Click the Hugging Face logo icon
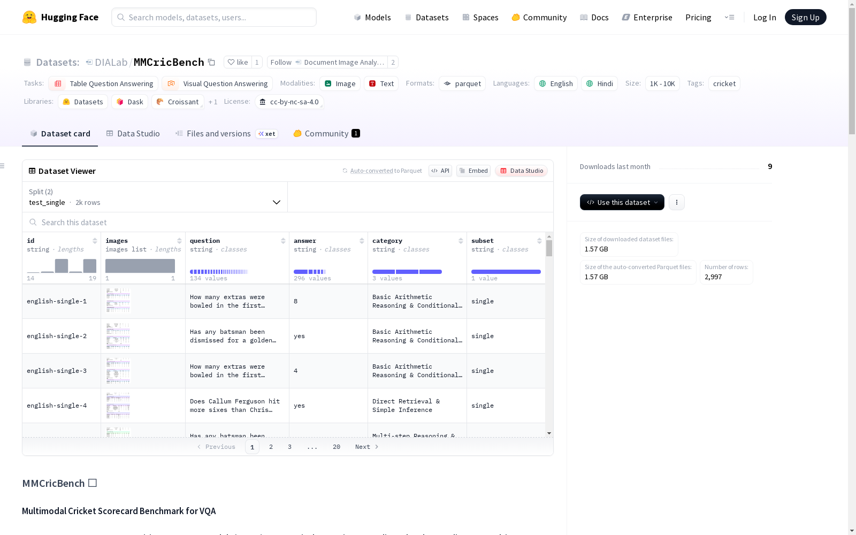856x535 pixels. 29,17
